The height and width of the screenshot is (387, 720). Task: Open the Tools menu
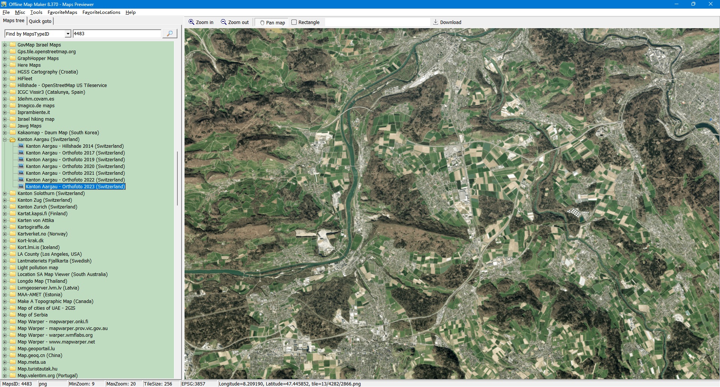(36, 12)
